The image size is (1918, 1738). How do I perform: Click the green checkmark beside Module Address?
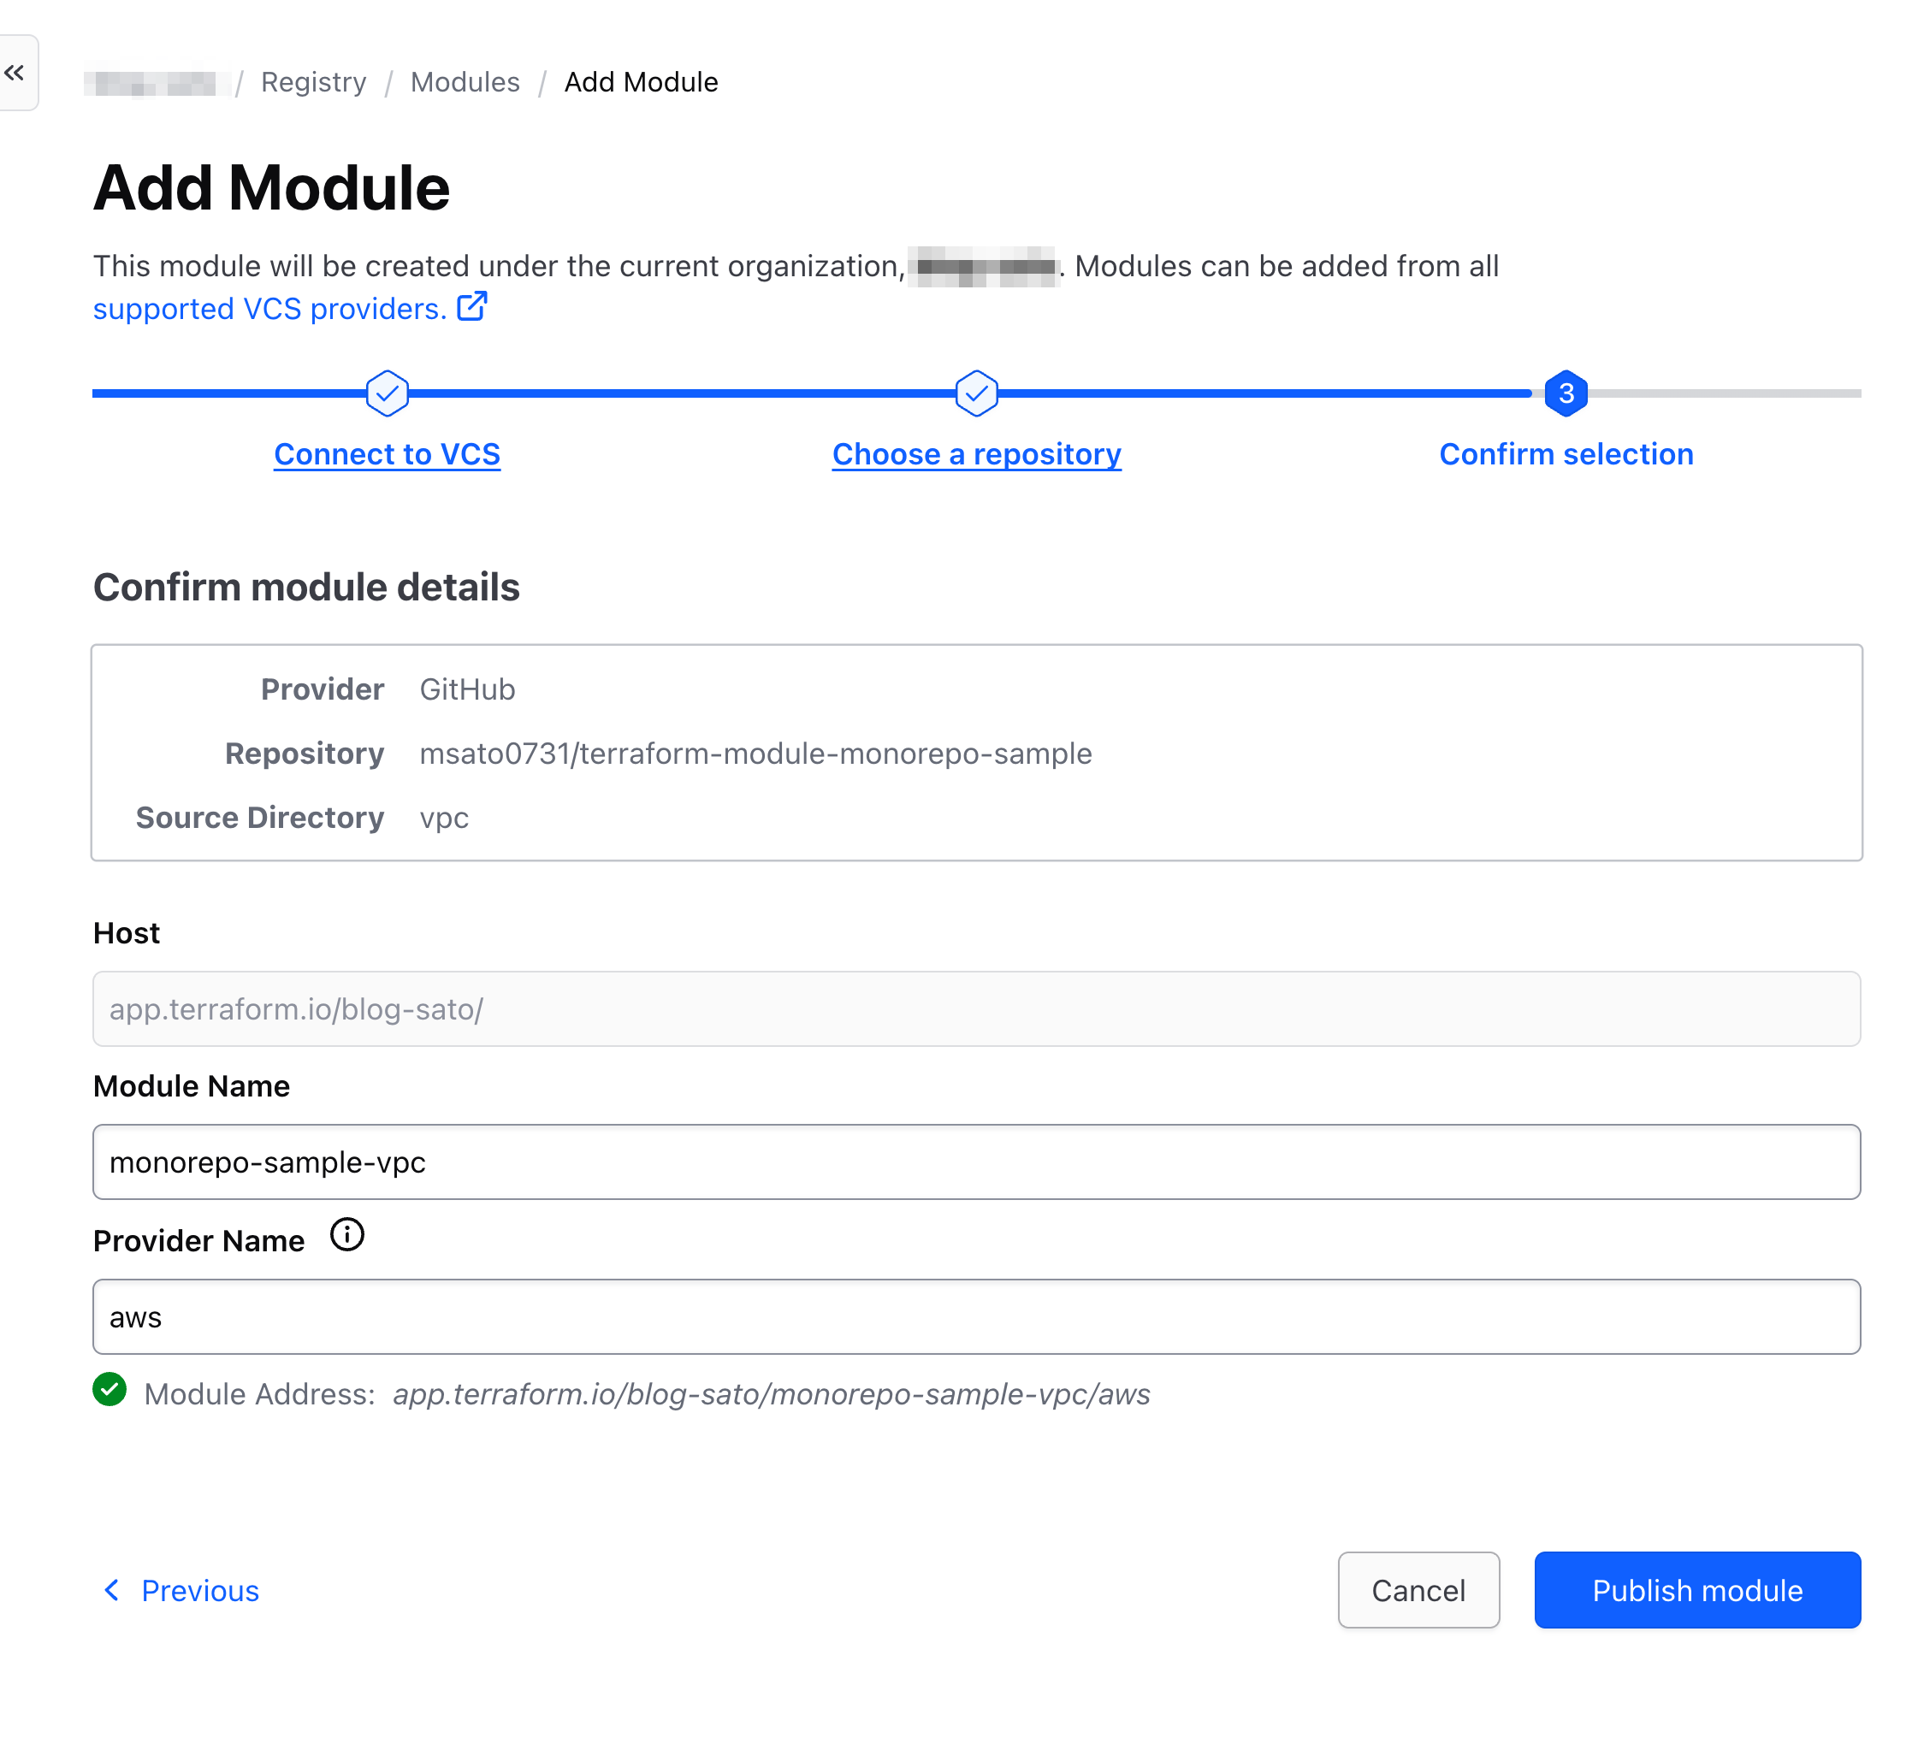coord(110,1392)
